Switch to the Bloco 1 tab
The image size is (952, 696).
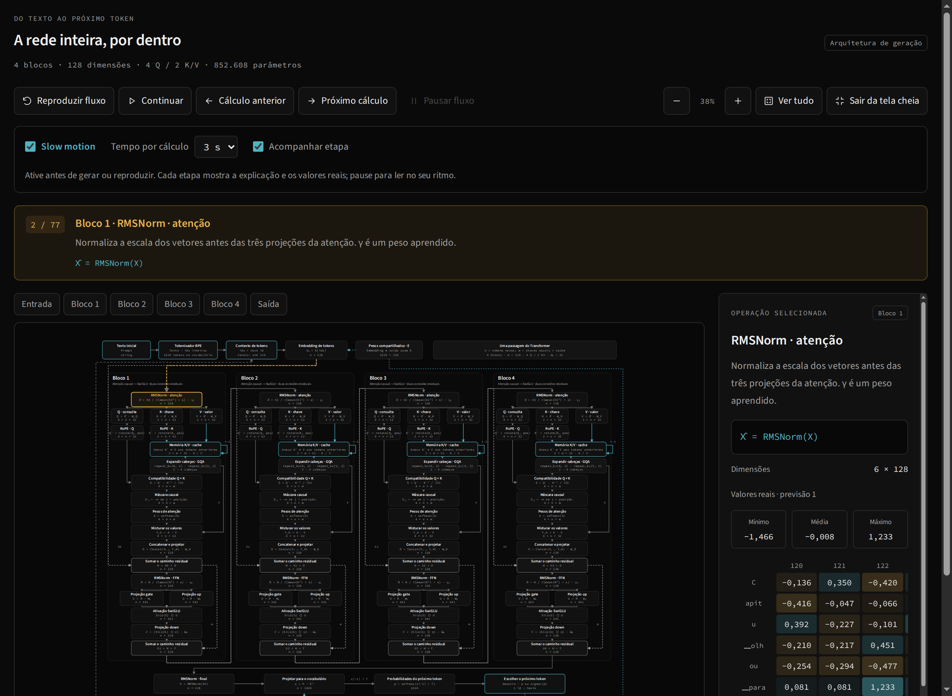coord(85,304)
